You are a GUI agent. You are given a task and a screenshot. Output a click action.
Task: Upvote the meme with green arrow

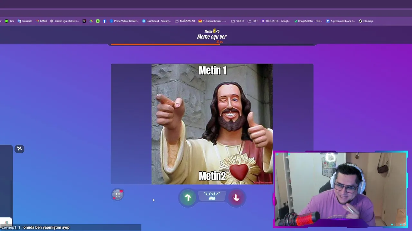click(188, 198)
